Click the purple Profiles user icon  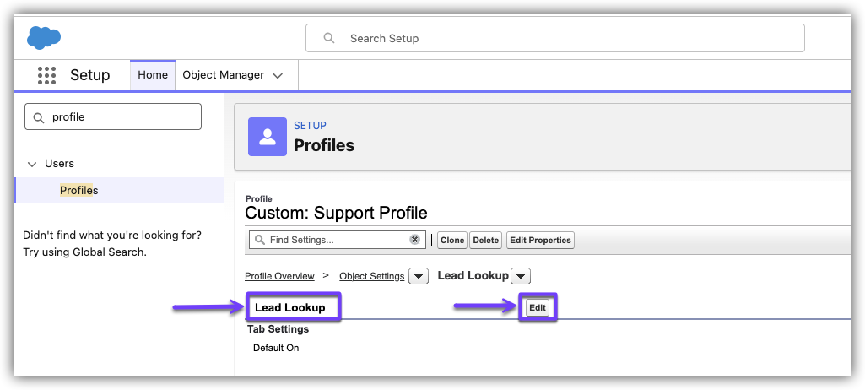point(268,137)
